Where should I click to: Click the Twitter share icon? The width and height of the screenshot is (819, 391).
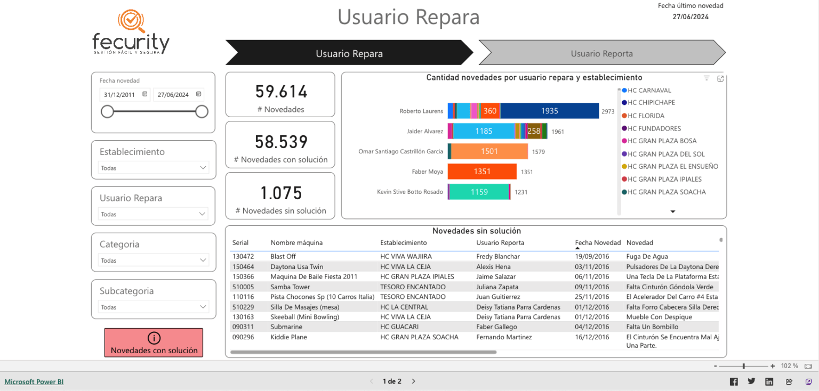tap(751, 381)
